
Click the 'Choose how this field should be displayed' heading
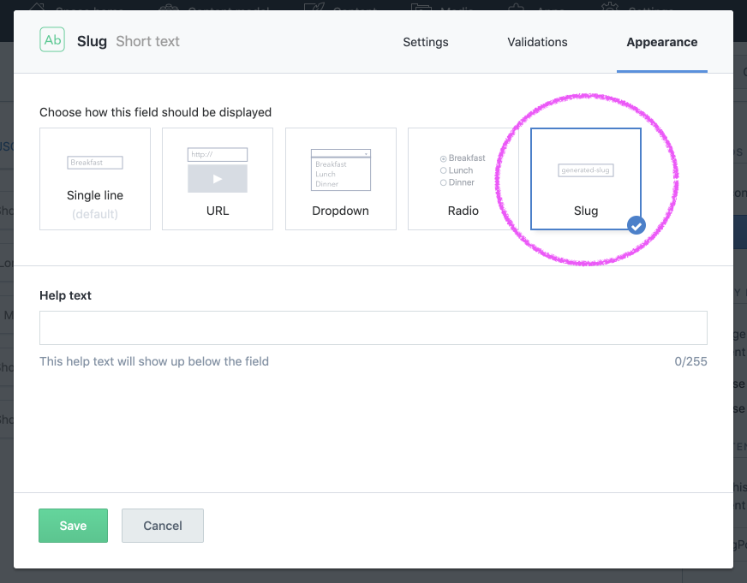pos(155,112)
